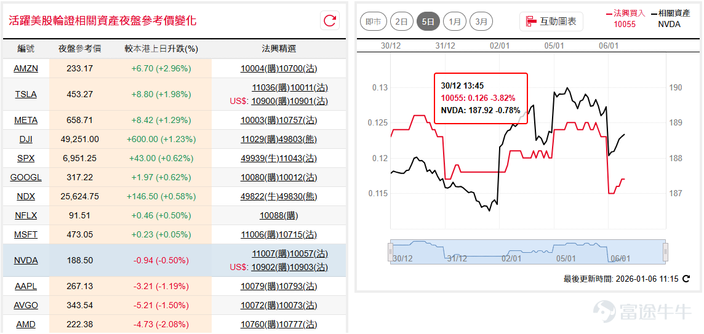Refresh chart next to last update time
The width and height of the screenshot is (704, 334).
[x=686, y=279]
